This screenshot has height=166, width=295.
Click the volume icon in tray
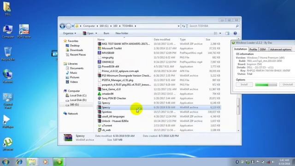(273, 162)
